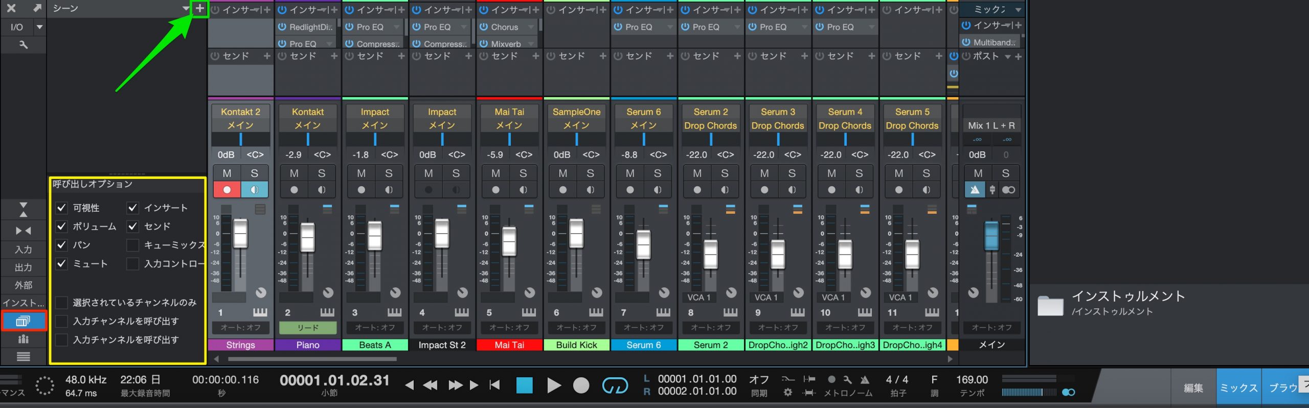Expand the Chorus insert dropdown arrow

pyautogui.click(x=531, y=27)
